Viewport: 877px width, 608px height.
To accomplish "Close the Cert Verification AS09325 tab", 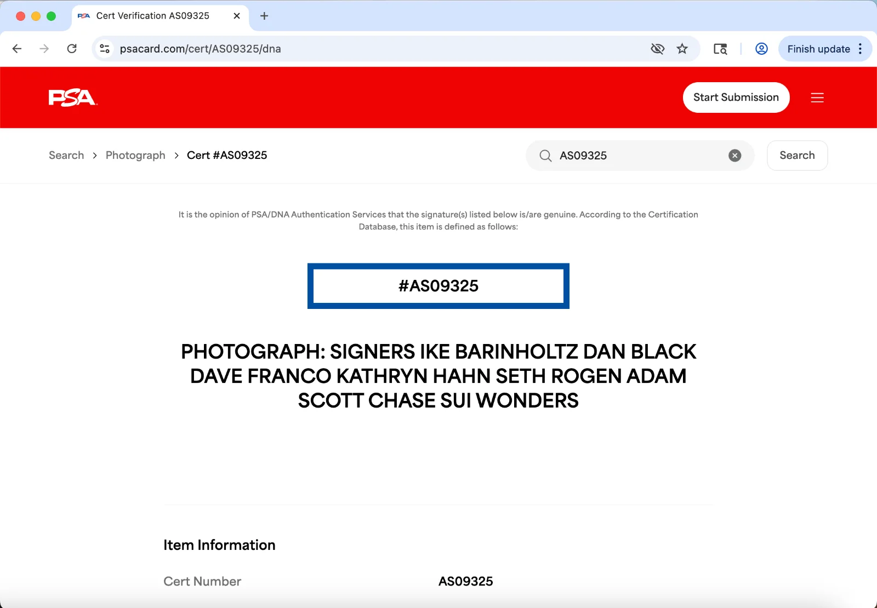I will pos(237,16).
